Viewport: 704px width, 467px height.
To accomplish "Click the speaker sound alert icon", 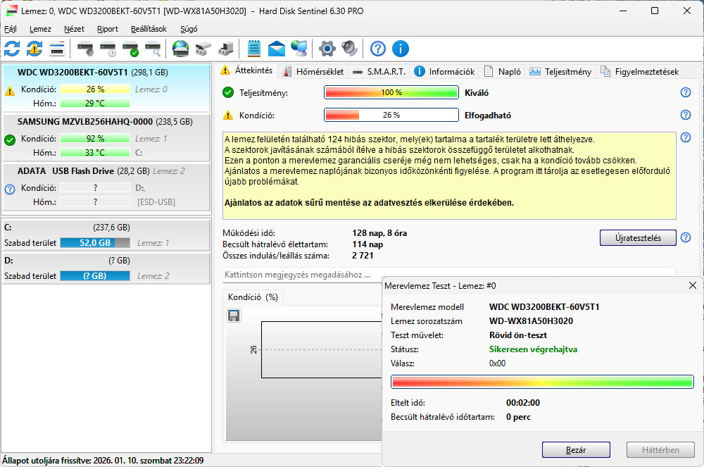I will click(x=349, y=49).
